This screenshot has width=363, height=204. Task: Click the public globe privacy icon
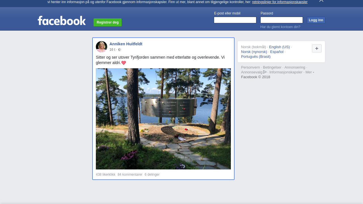[x=120, y=50]
